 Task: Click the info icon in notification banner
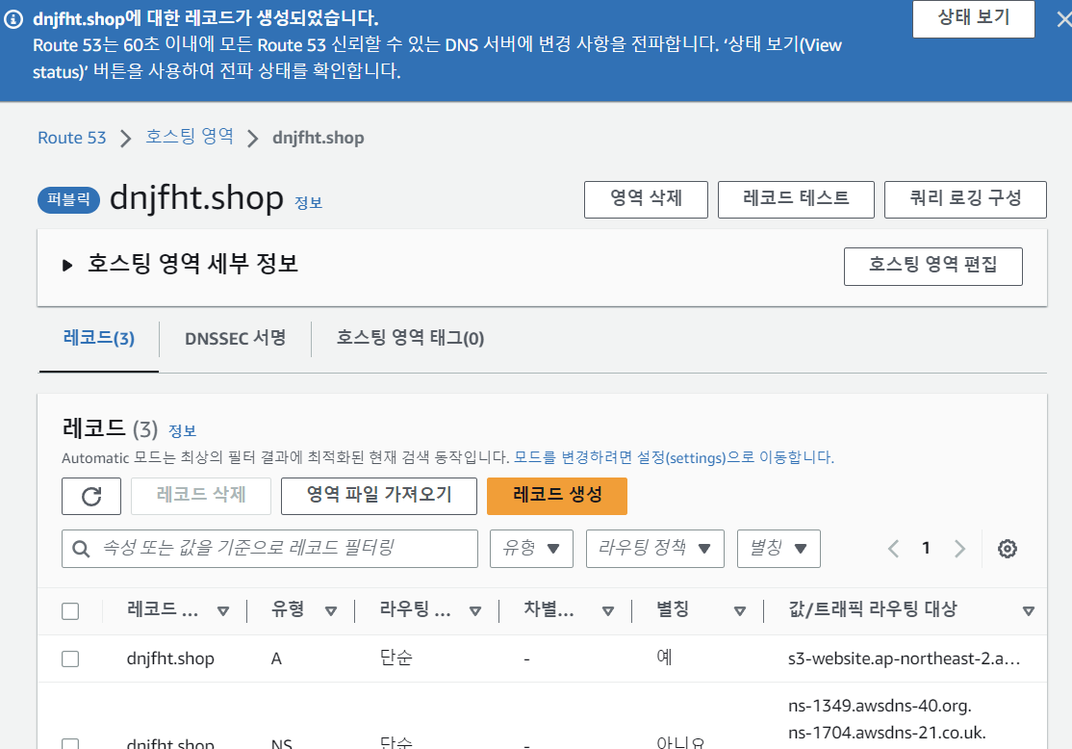13,19
